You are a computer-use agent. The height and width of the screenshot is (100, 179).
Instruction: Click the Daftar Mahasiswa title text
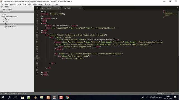[x=61, y=26]
